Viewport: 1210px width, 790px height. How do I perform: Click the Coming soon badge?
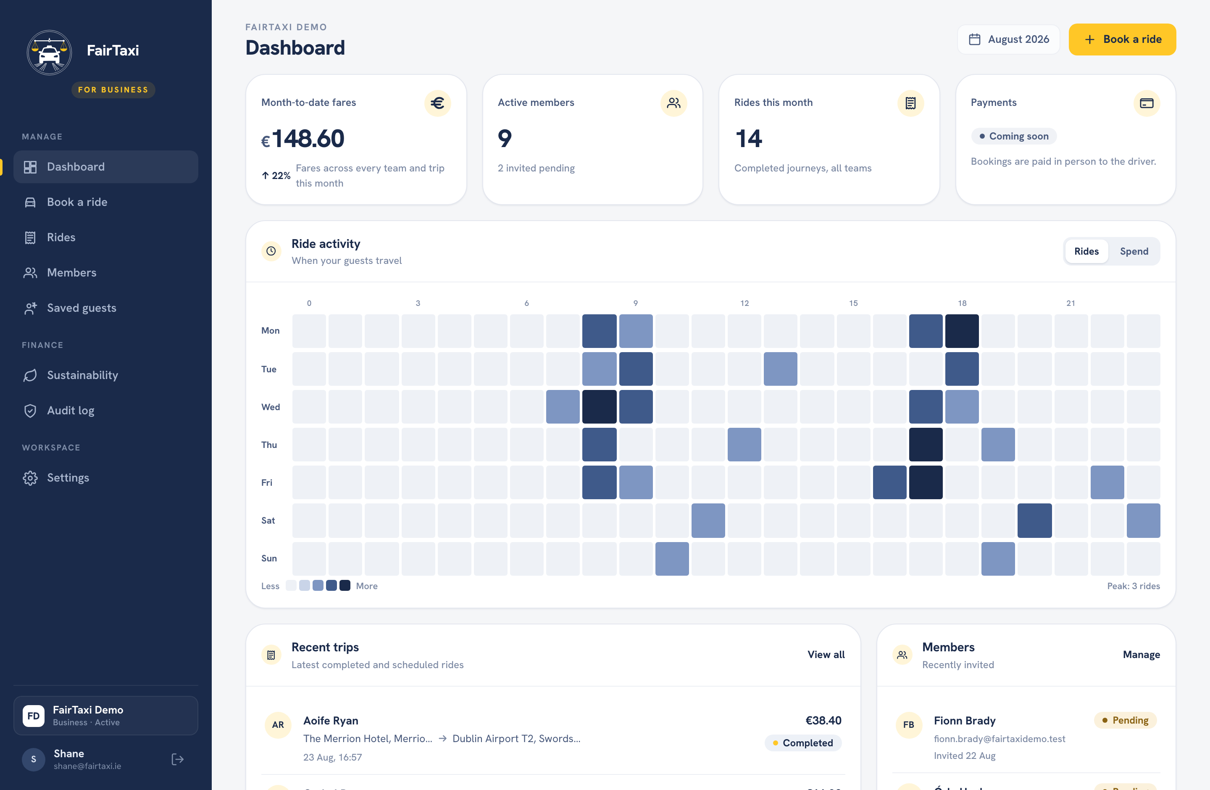pos(1014,136)
